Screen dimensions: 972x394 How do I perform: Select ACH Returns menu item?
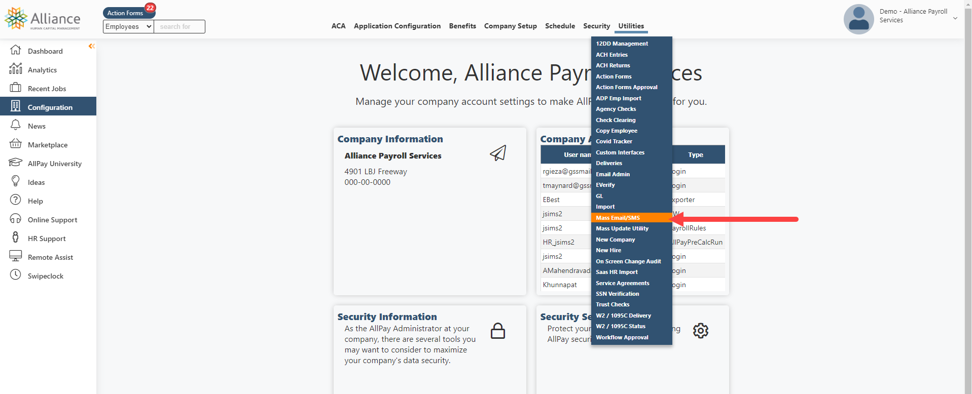632,65
